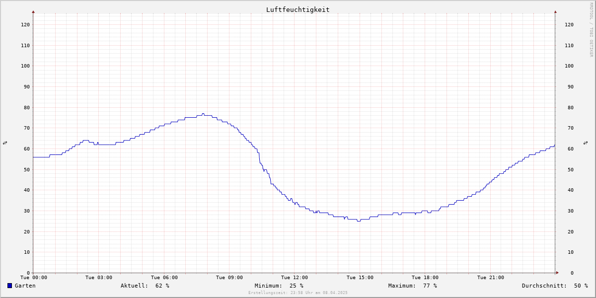Screen dimensions: 596x298
Task: Click the Tue 03:00 x-axis label
Action: (x=99, y=278)
